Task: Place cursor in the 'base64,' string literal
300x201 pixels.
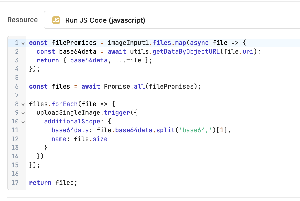Action: 196,130
